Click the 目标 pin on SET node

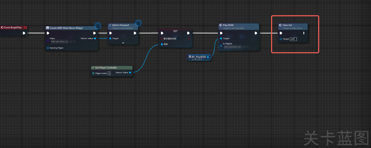(162, 44)
